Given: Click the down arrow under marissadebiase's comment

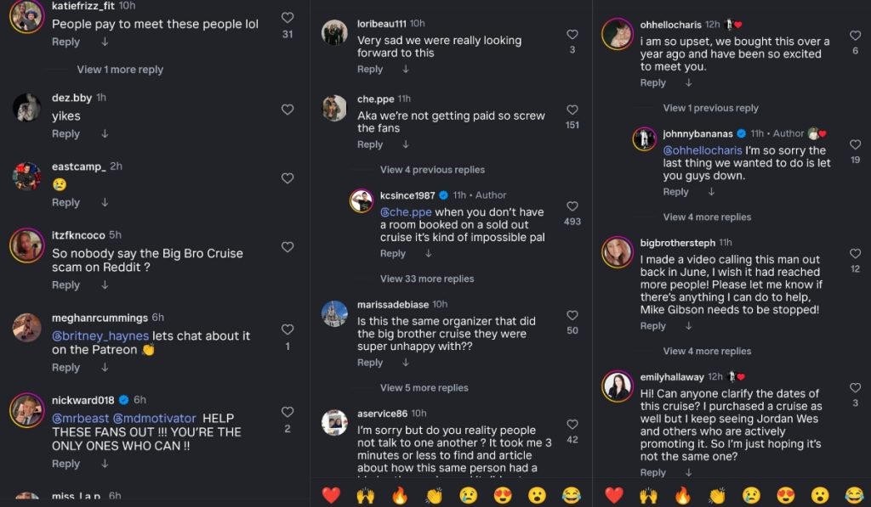Looking at the screenshot, I should tap(405, 363).
